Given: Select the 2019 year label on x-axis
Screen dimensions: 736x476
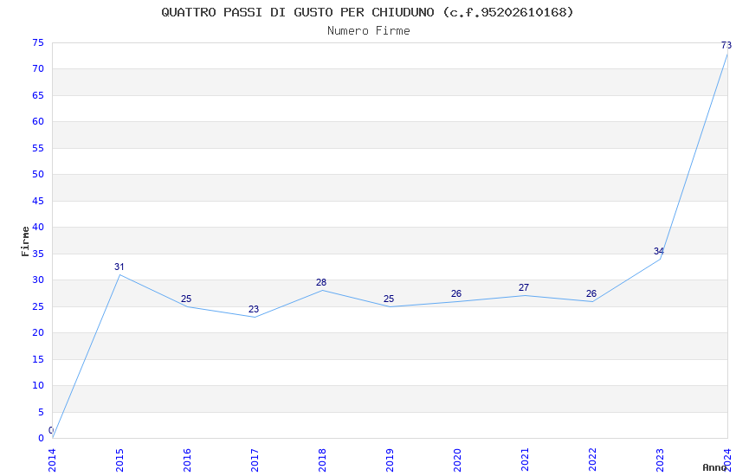Looking at the screenshot, I should click(390, 460).
